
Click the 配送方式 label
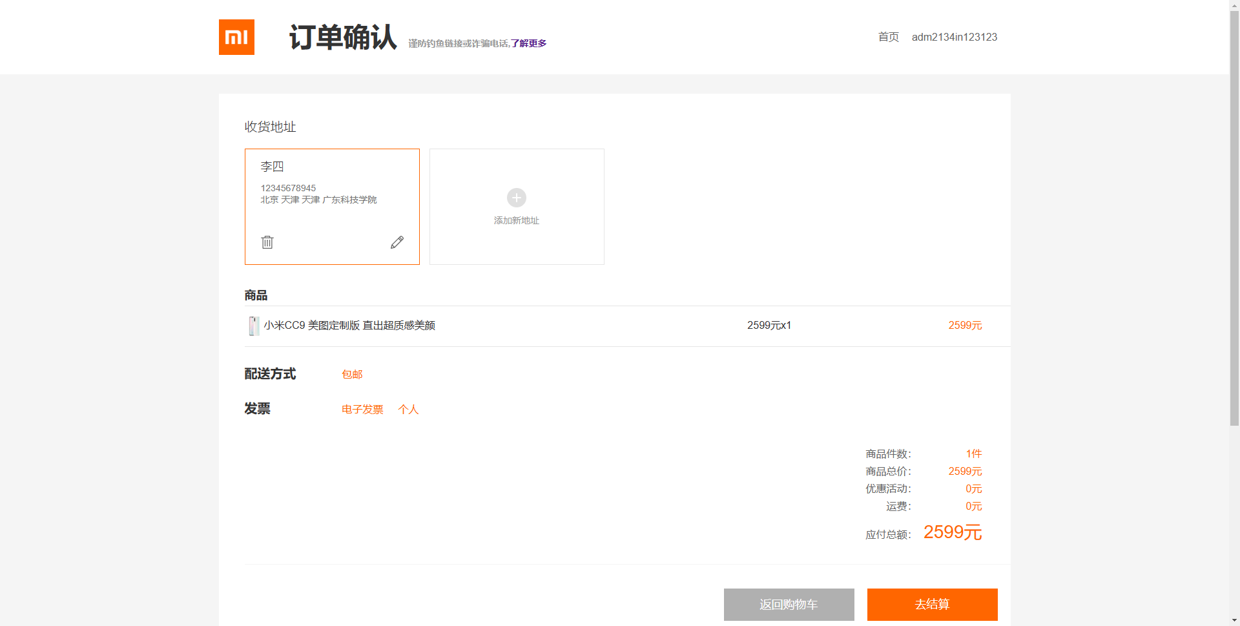click(x=270, y=373)
